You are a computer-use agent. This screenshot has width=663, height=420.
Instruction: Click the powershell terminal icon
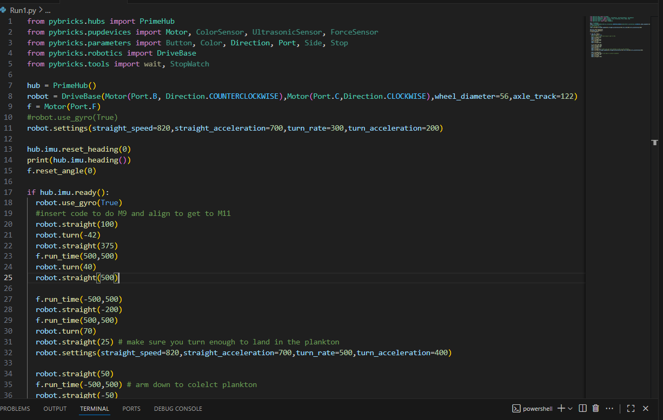(x=516, y=409)
